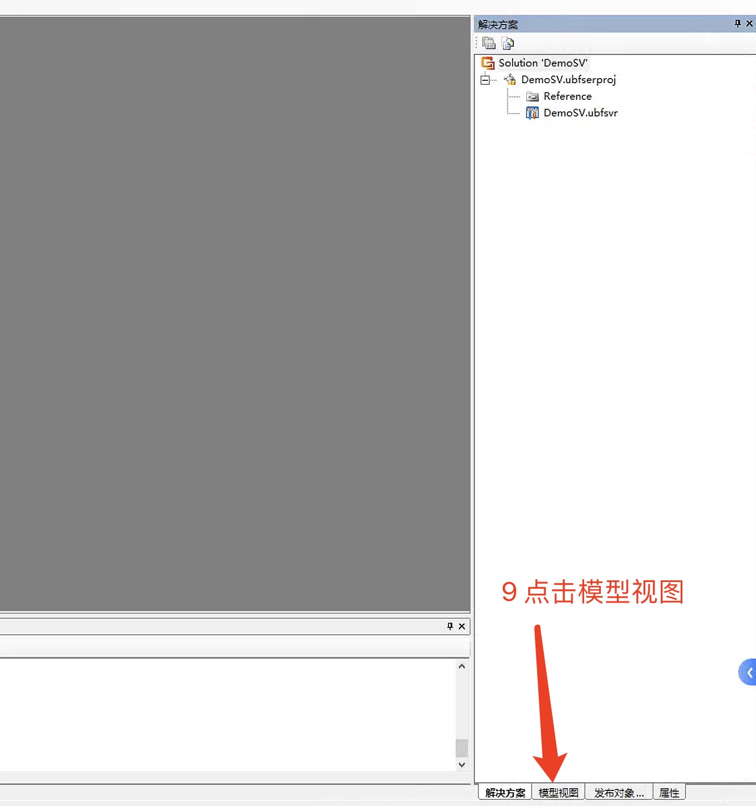Screen dimensions: 756x806
Task: Click the DemoSV.ubfserproj project icon
Action: [x=510, y=80]
